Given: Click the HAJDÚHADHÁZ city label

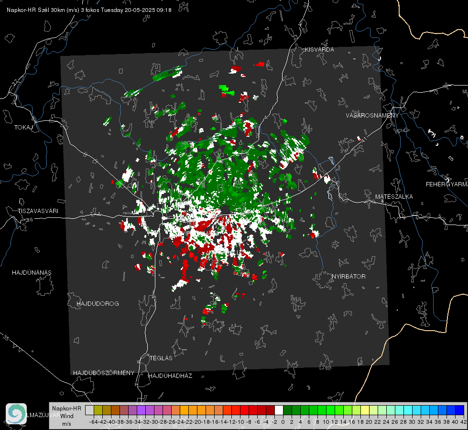Looking at the screenshot, I should 170,376.
